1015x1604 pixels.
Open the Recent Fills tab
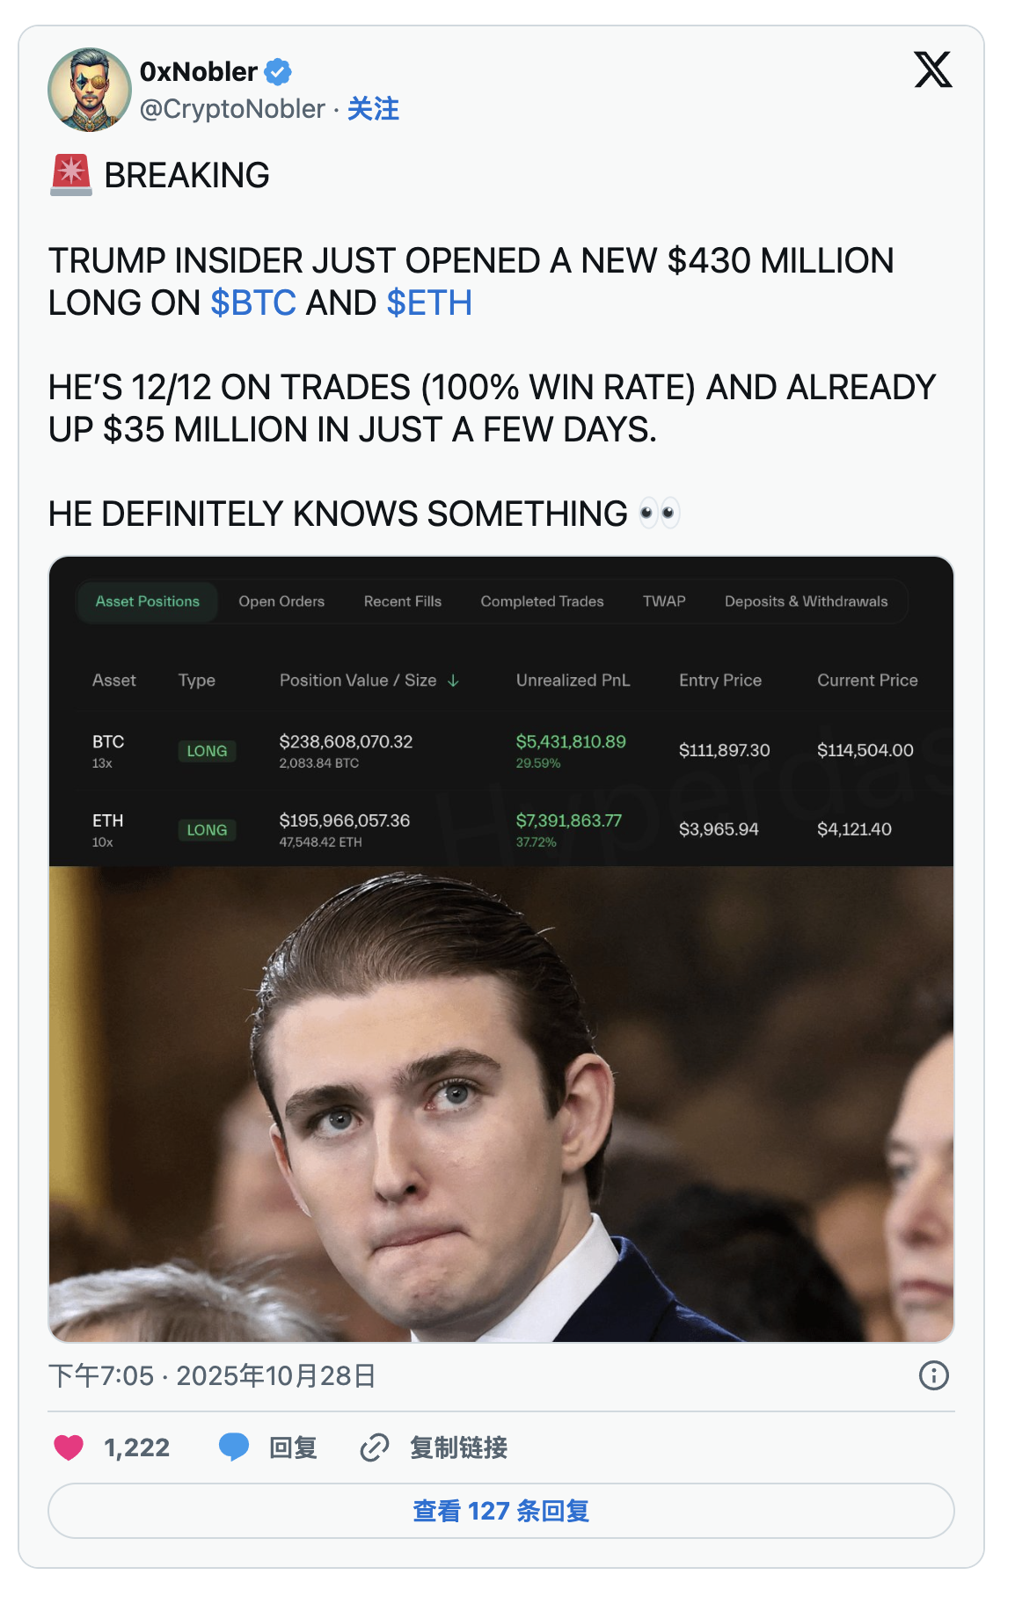click(403, 601)
